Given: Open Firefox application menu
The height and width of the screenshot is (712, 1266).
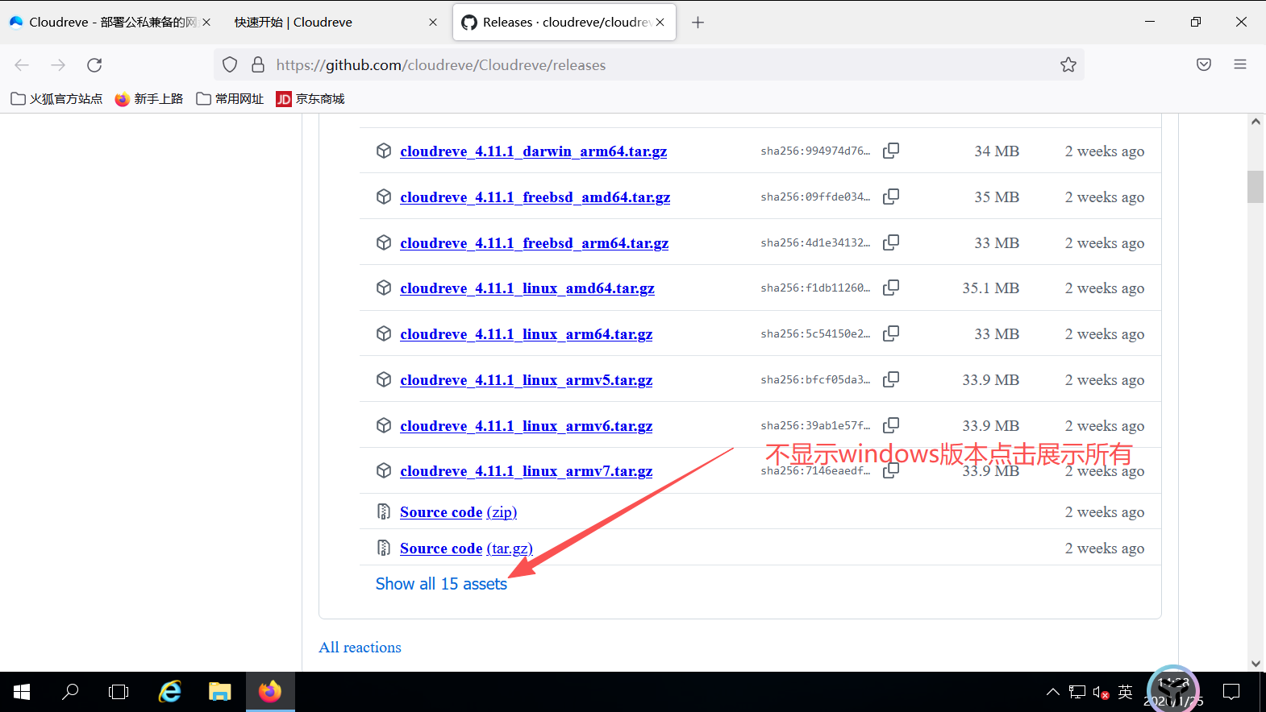Looking at the screenshot, I should [1240, 65].
